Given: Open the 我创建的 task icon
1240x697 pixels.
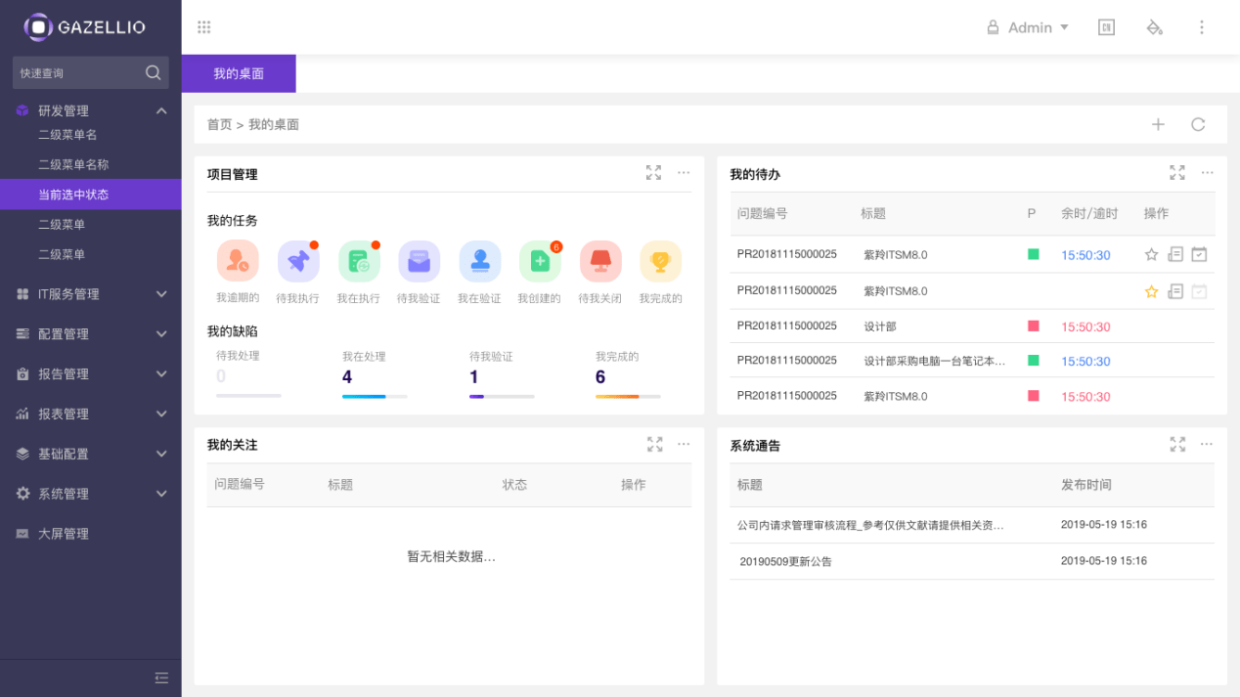Looking at the screenshot, I should point(540,261).
